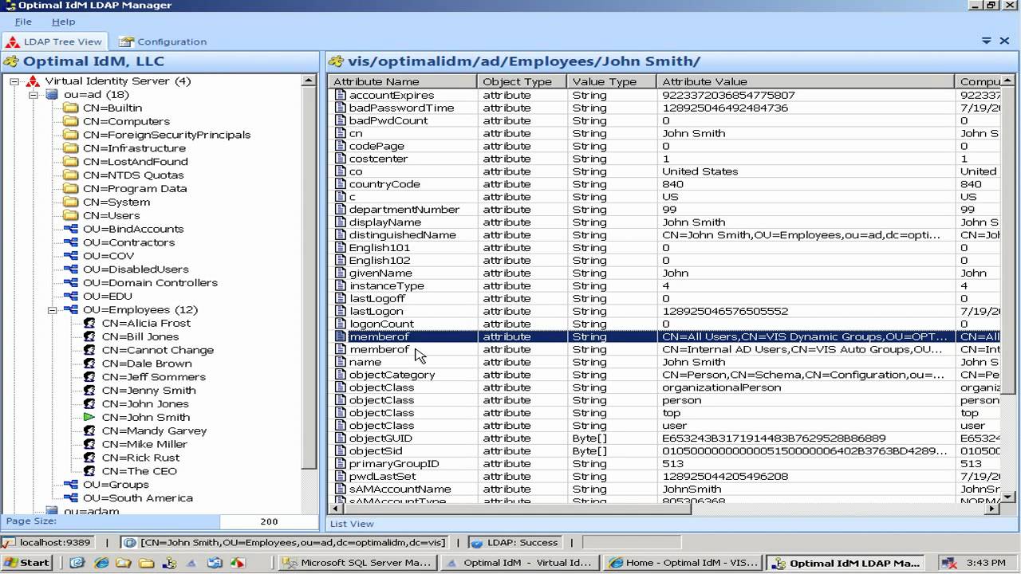This screenshot has width=1021, height=574.
Task: Open the Windows Start menu
Action: [x=27, y=563]
